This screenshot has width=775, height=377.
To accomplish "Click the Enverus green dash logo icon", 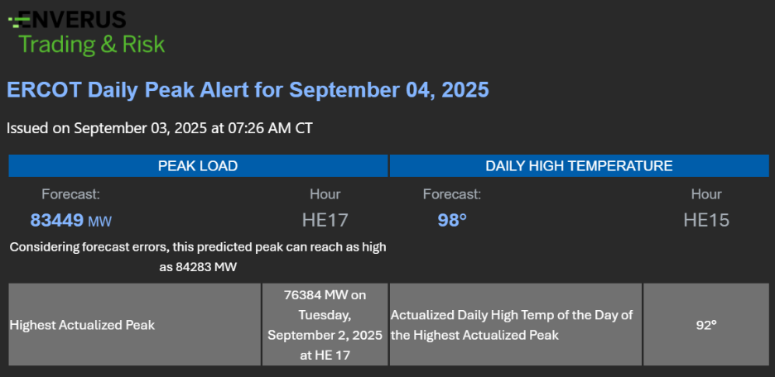I will (x=16, y=21).
